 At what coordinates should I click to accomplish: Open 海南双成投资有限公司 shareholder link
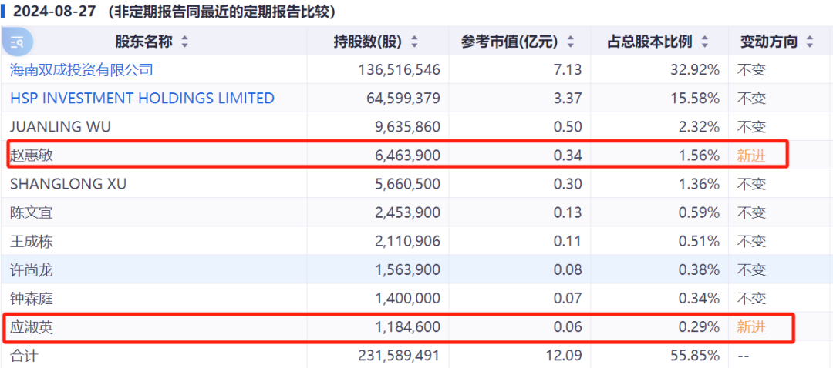(82, 70)
